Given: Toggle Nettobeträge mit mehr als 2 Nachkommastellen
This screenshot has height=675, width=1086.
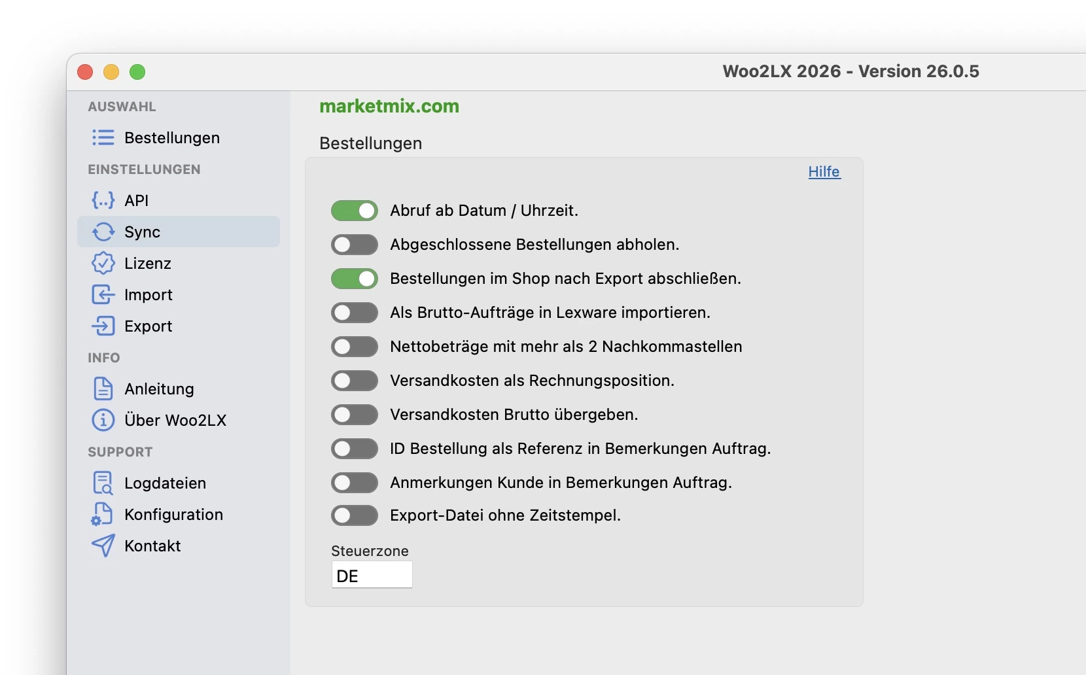Looking at the screenshot, I should click(x=355, y=347).
